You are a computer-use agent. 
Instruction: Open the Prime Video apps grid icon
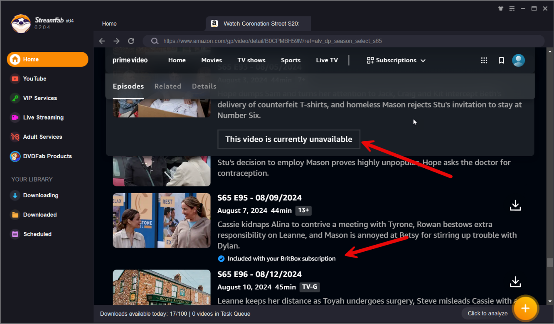click(x=484, y=60)
